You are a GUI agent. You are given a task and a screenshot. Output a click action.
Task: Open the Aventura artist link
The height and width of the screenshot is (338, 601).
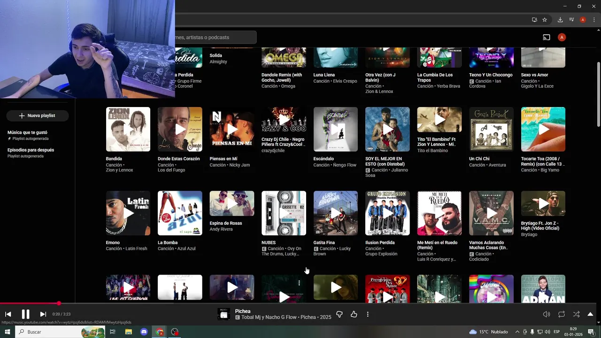(x=497, y=165)
